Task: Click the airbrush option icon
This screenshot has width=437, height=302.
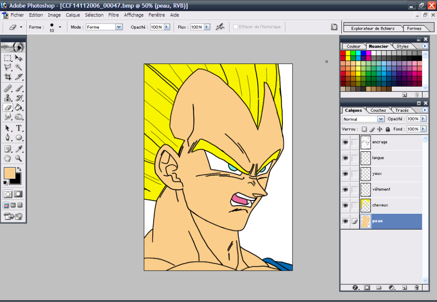Action: point(220,27)
